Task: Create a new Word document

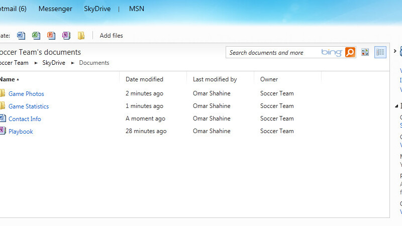Action: [21, 36]
